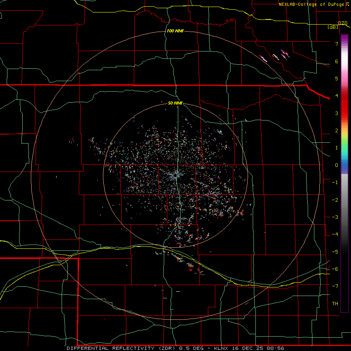Click the -3 value on color scale
This screenshot has width=351, height=351.
coord(335,217)
